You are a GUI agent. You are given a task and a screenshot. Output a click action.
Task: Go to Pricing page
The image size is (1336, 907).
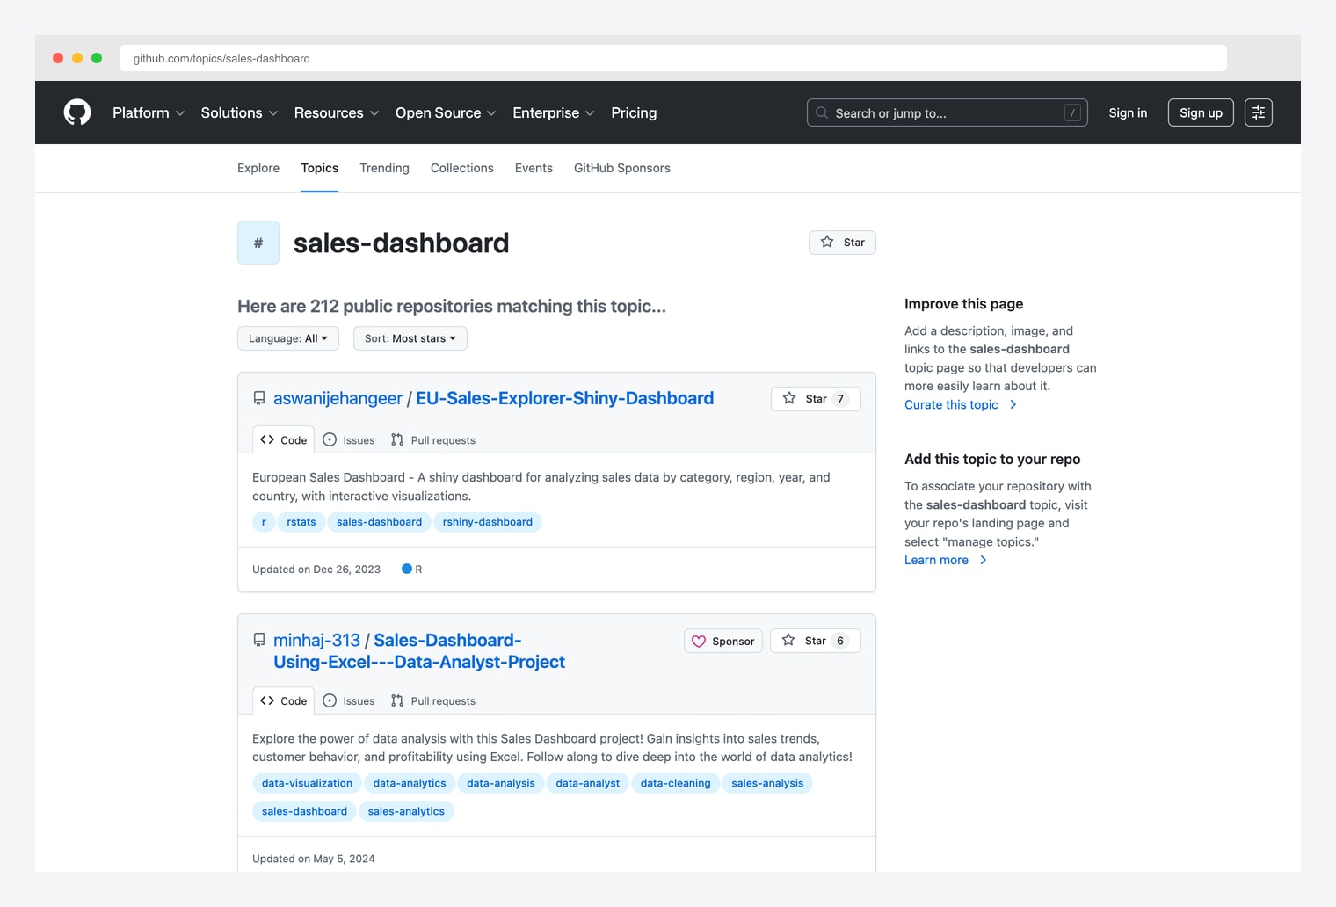[x=634, y=112]
